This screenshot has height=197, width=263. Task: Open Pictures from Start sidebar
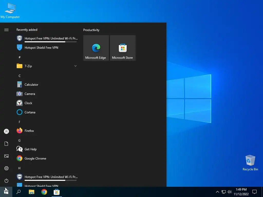(6, 156)
